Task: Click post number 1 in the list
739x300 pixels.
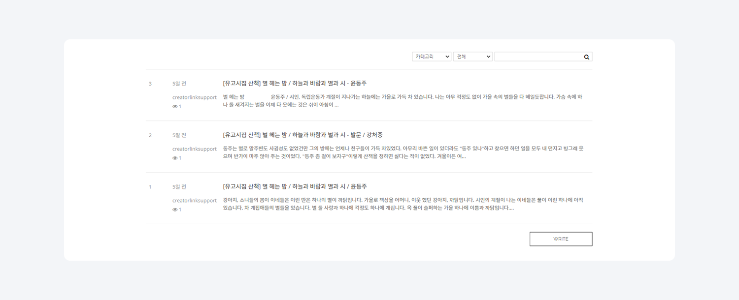Action: [x=150, y=187]
